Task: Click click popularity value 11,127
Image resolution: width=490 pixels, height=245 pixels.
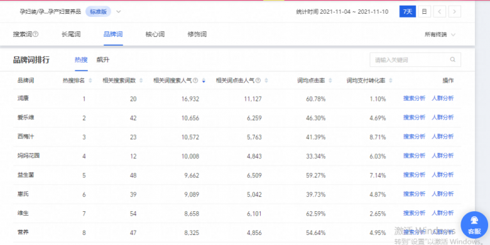Action: click(253, 99)
